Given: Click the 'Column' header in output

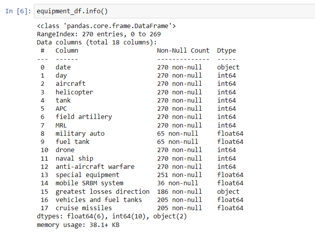Looking at the screenshot, I should (67, 51).
